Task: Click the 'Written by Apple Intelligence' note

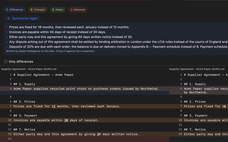Action: 50,51
